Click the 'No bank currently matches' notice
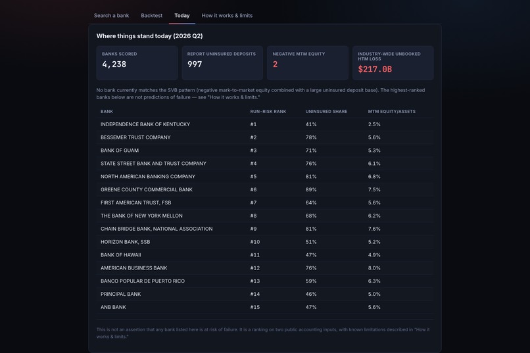 260,93
